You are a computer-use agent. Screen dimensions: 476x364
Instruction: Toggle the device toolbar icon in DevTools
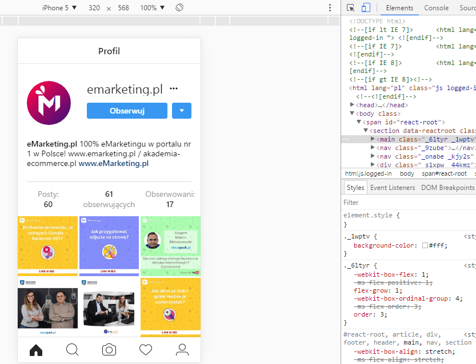(x=366, y=8)
